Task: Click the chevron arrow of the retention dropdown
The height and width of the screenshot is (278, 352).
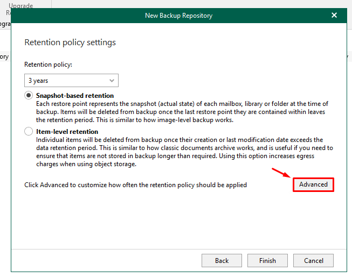Action: tap(112, 81)
